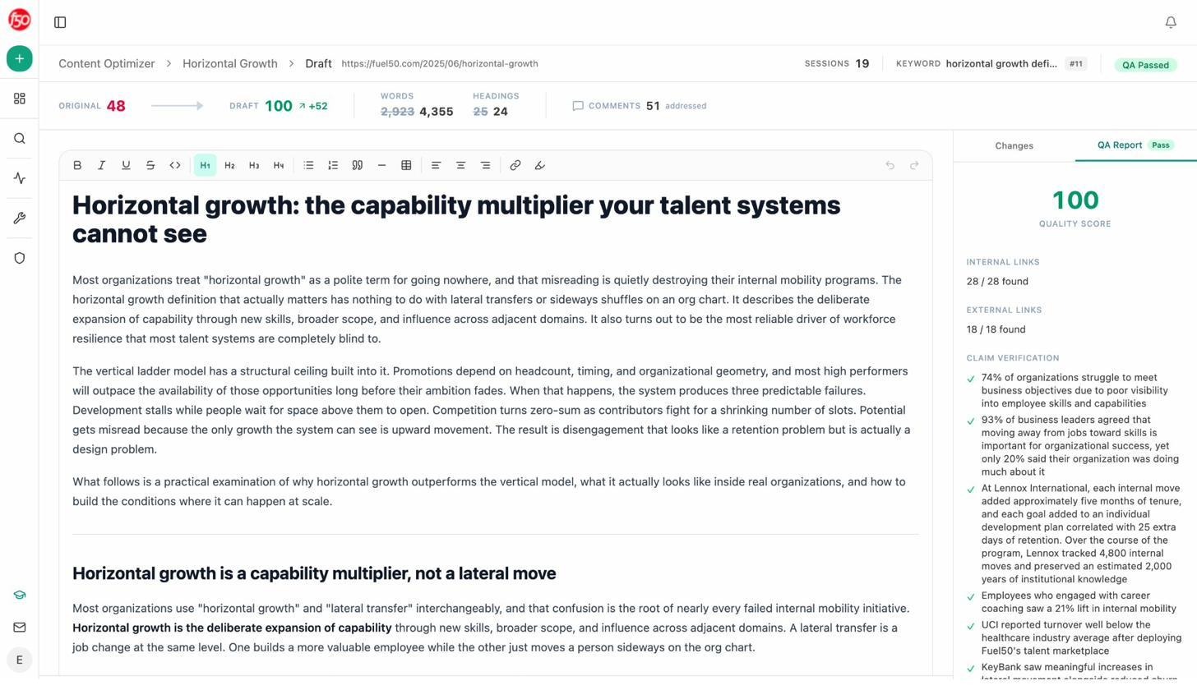Toggle the sidebar collapse icon at top left
The height and width of the screenshot is (690, 1197).
[59, 22]
